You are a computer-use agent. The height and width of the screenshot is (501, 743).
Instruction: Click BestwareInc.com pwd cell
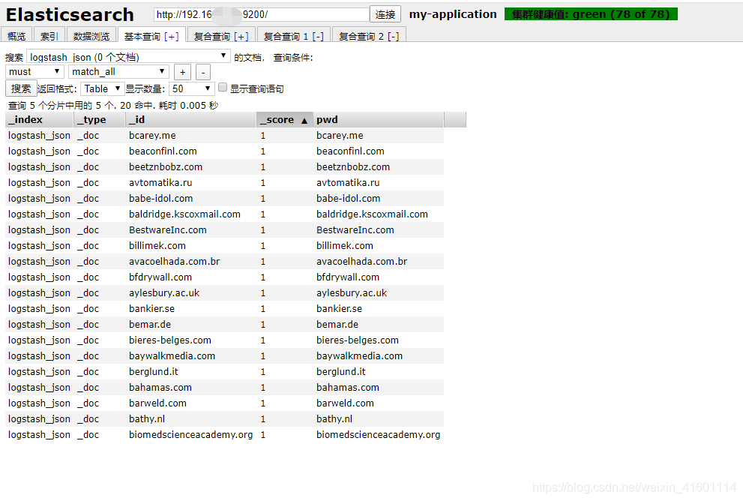pos(378,230)
